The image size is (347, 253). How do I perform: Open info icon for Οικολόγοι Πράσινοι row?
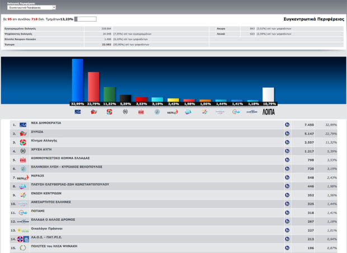point(287,230)
